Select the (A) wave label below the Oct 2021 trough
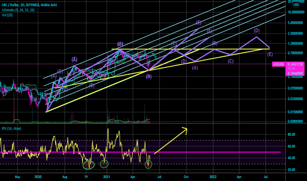This screenshot has width=307, height=181. [x=195, y=68]
